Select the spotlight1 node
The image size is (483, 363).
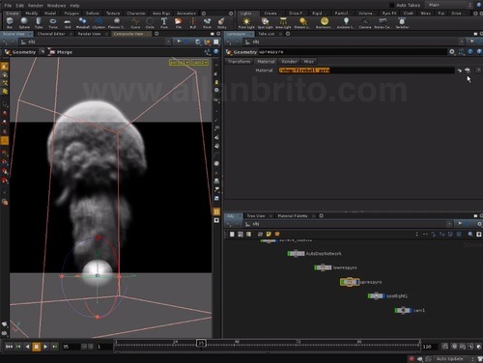[x=376, y=295]
